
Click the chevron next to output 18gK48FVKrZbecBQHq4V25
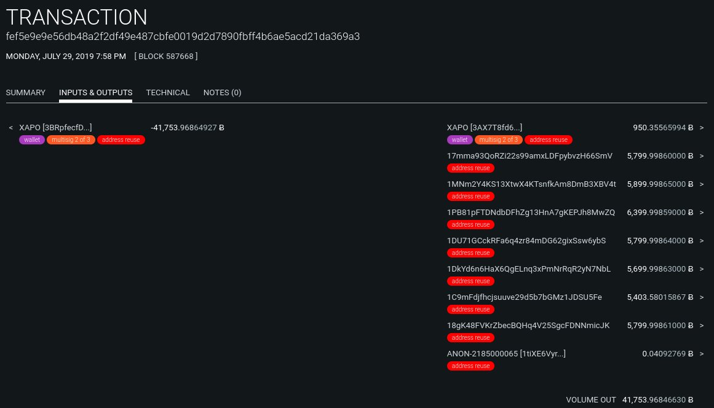[701, 325]
